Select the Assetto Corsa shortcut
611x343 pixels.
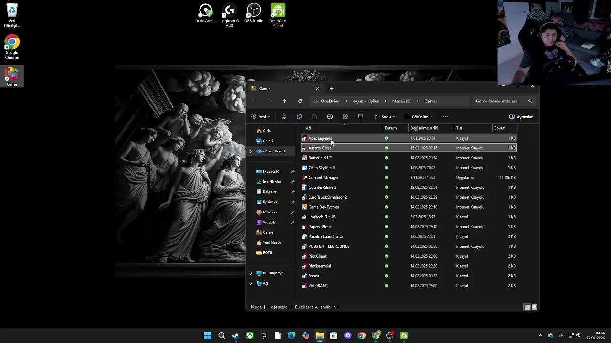409,148
